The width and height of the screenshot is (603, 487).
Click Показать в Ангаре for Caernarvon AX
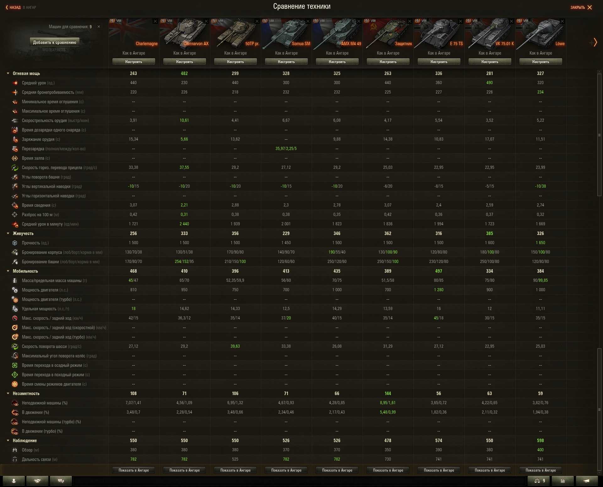pos(184,470)
